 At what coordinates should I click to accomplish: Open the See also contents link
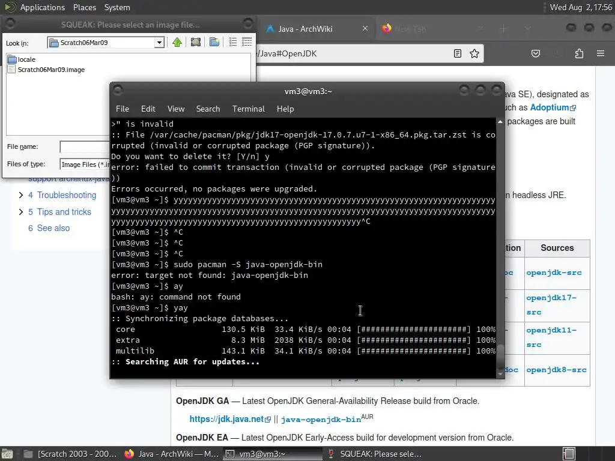(49, 228)
